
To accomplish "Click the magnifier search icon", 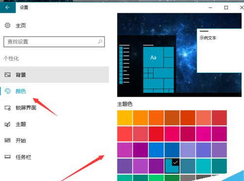I will 100,42.
